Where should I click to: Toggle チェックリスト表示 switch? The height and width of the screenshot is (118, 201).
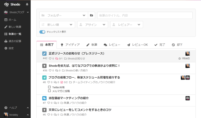click(x=42, y=32)
